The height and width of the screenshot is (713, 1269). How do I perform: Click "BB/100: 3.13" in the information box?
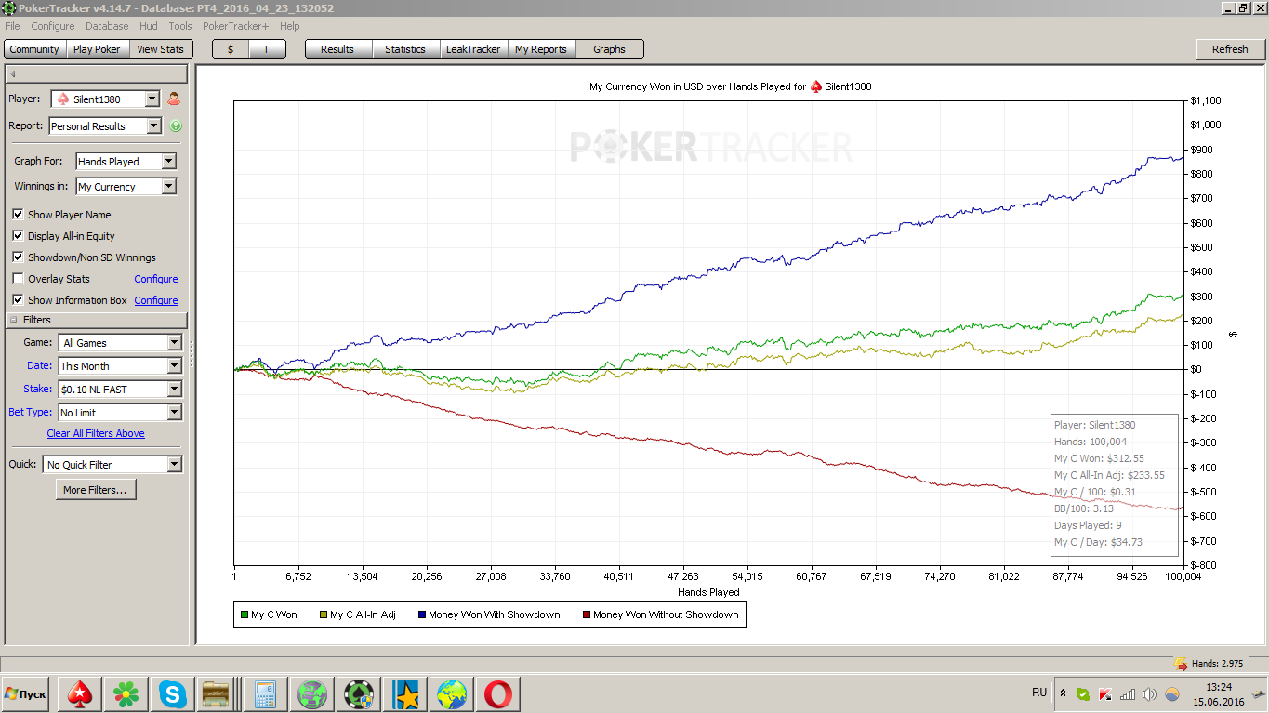pyautogui.click(x=1084, y=508)
